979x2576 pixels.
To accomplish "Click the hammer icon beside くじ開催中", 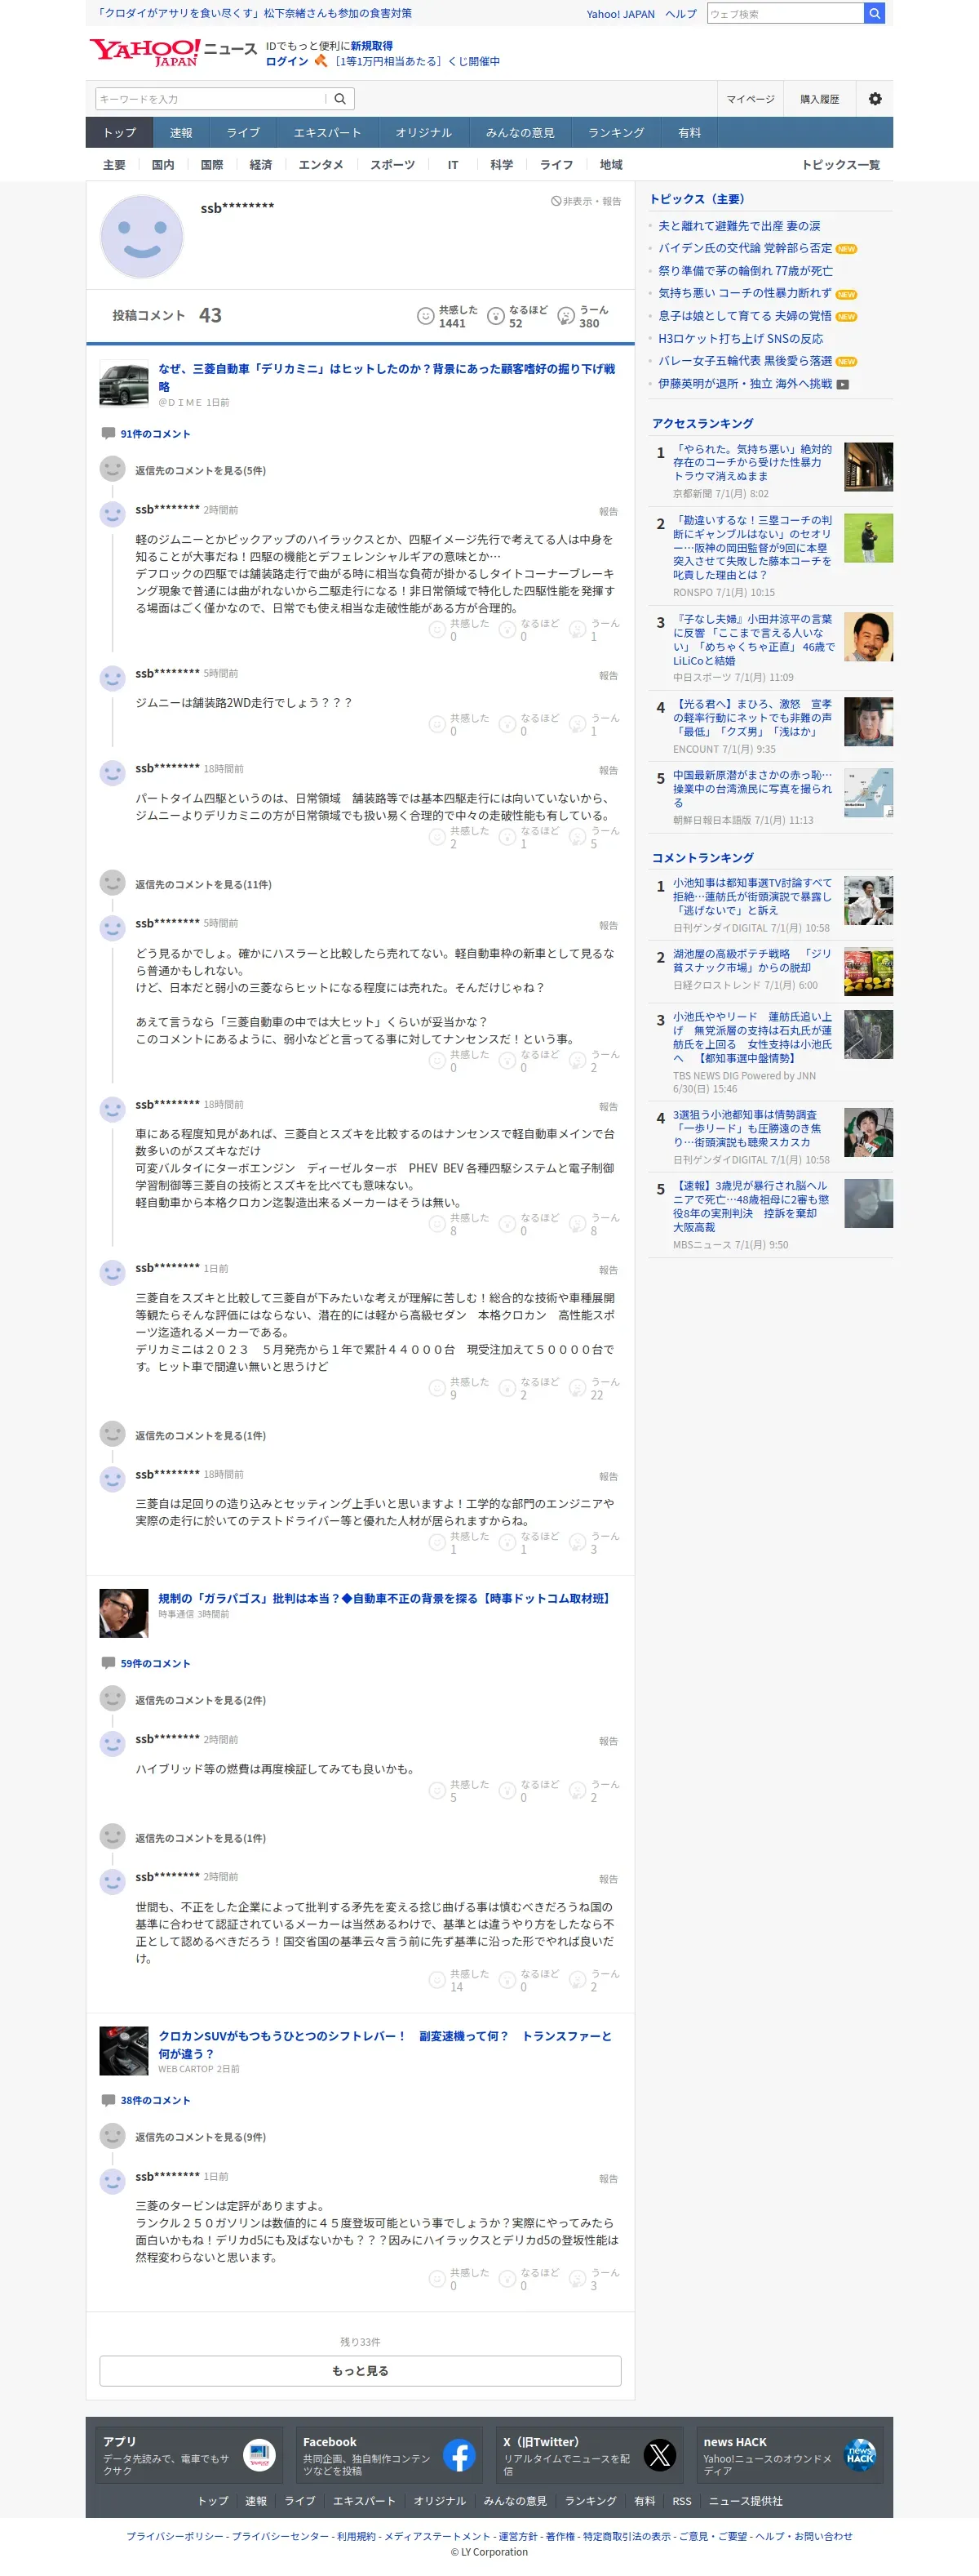I will pyautogui.click(x=321, y=61).
